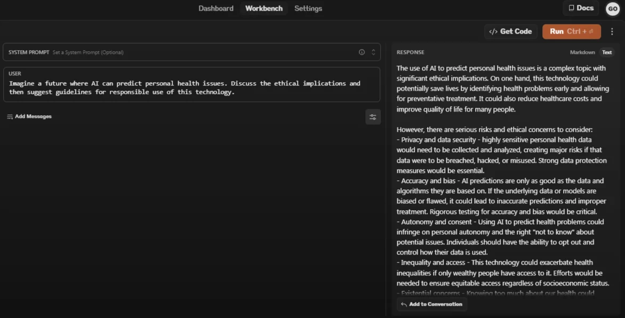Open the Settings page
The width and height of the screenshot is (625, 318).
(308, 8)
